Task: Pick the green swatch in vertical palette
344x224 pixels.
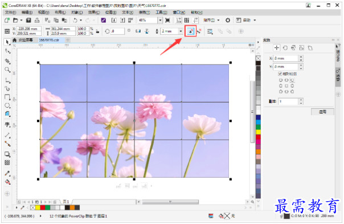Action: (258, 127)
